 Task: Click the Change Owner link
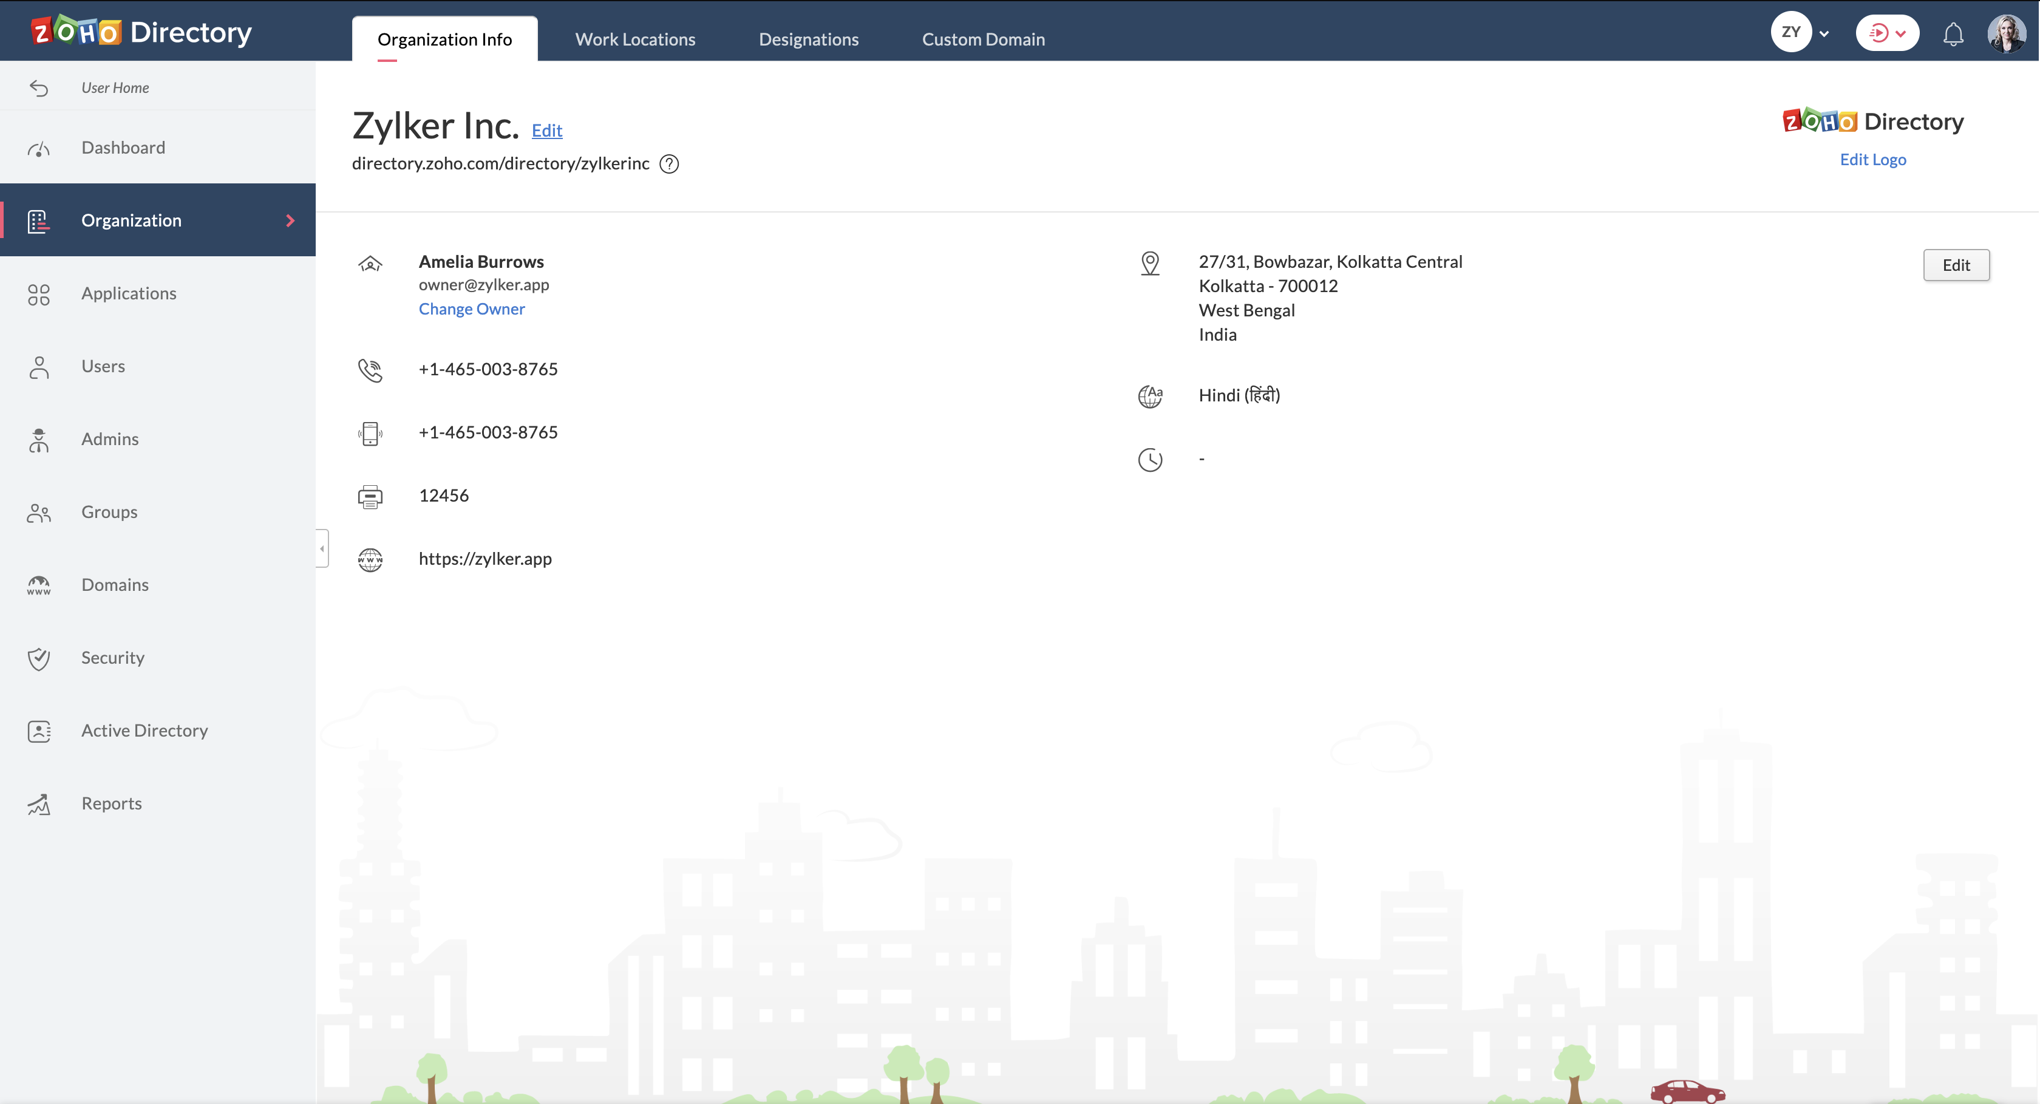point(471,309)
